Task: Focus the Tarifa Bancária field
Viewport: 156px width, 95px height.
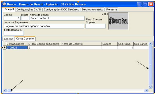Action: [14, 33]
